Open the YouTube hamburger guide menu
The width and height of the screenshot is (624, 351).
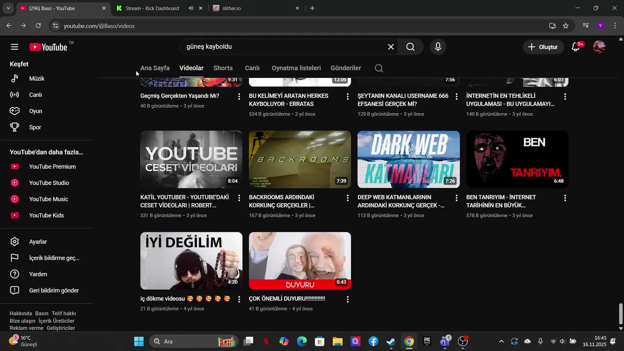pyautogui.click(x=15, y=47)
